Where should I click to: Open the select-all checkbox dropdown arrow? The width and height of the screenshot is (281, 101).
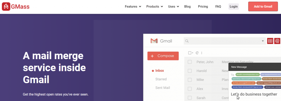pos(192,53)
